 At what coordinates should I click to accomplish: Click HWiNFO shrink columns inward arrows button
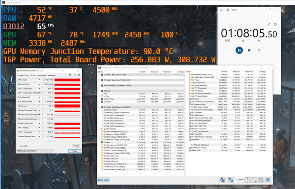107,180
